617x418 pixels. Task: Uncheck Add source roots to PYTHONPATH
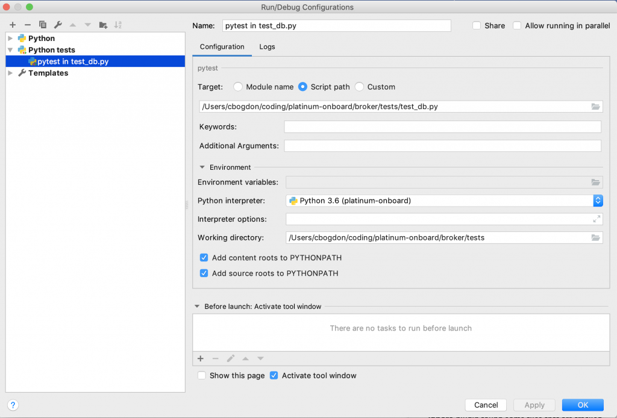pyautogui.click(x=204, y=273)
